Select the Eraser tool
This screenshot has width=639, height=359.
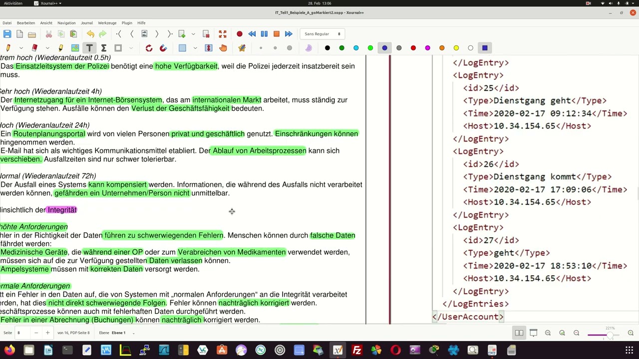point(34,48)
